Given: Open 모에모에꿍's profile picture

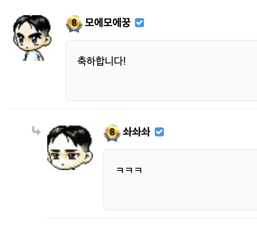Looking at the screenshot, I should (32, 38).
